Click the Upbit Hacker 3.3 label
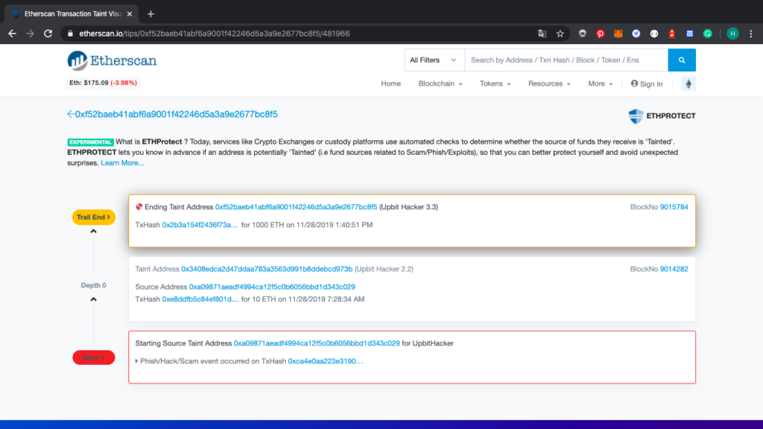This screenshot has width=763, height=429. (x=409, y=207)
